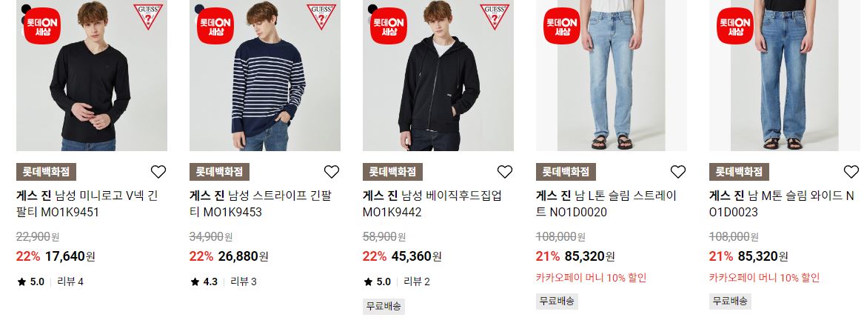
Task: Click the GUESS triangle logo on the V-neck tee image
Action: point(148,16)
